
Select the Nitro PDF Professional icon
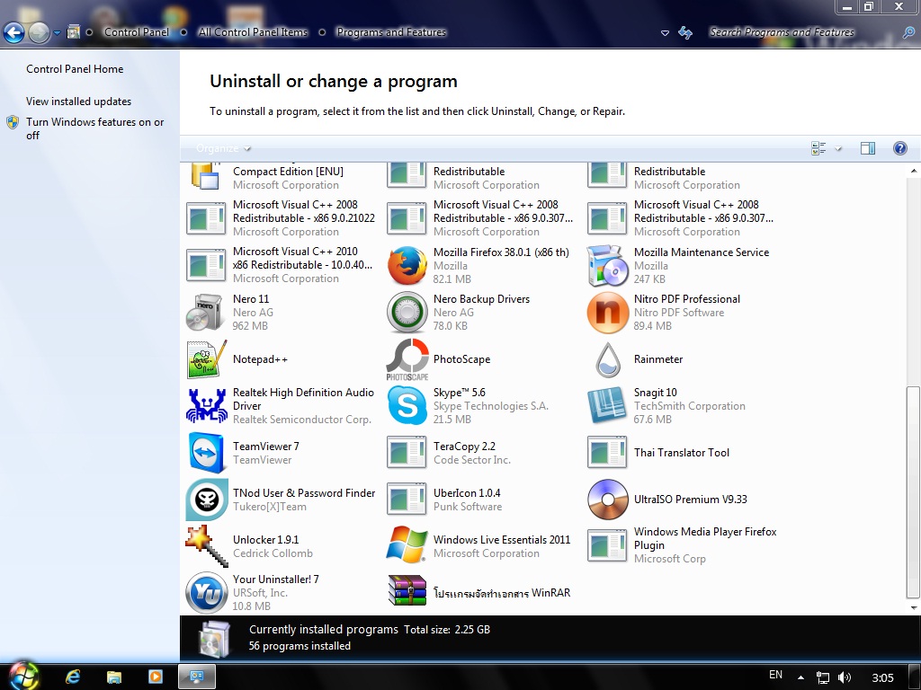[x=607, y=312]
